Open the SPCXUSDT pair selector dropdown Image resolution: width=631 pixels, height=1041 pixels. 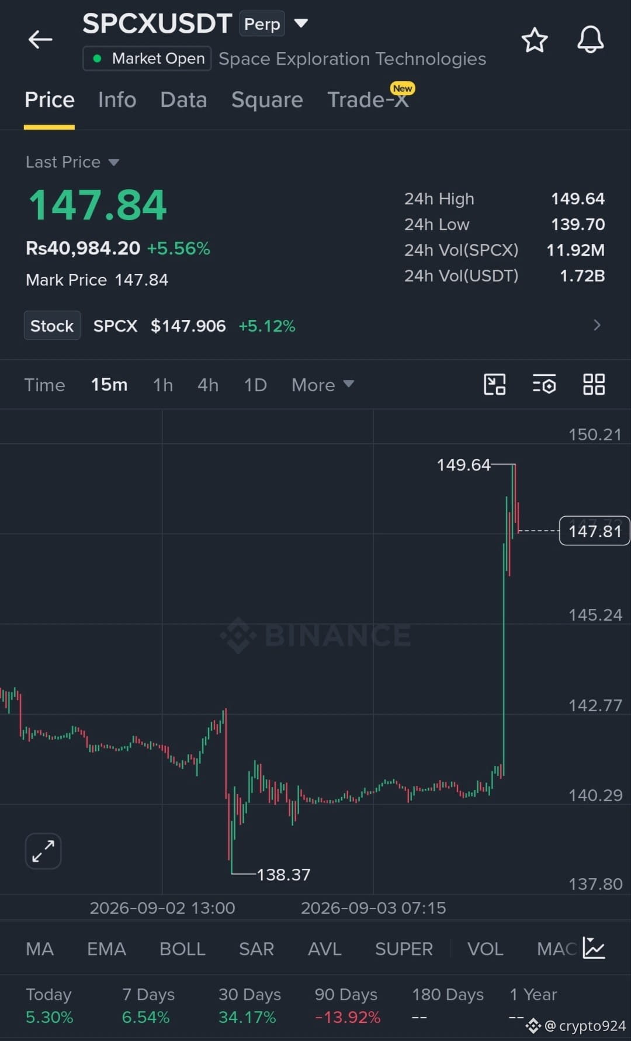(301, 23)
